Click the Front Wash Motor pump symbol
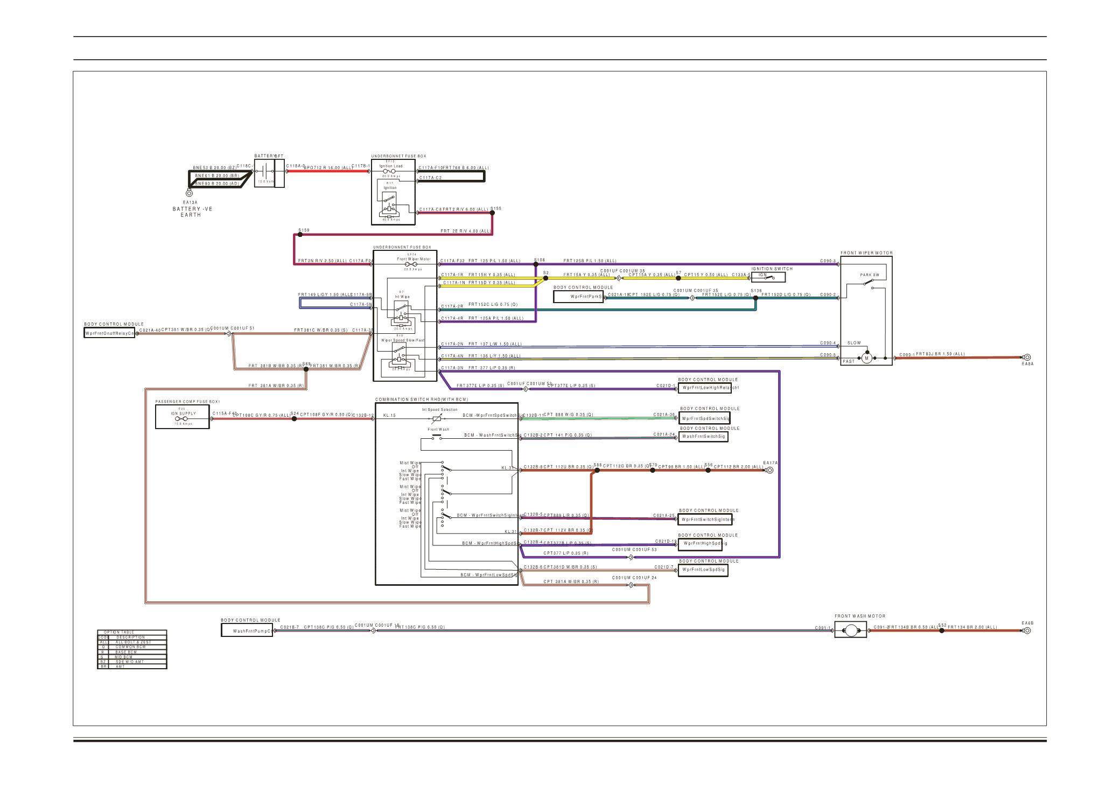The height and width of the screenshot is (792, 1120). click(850, 630)
